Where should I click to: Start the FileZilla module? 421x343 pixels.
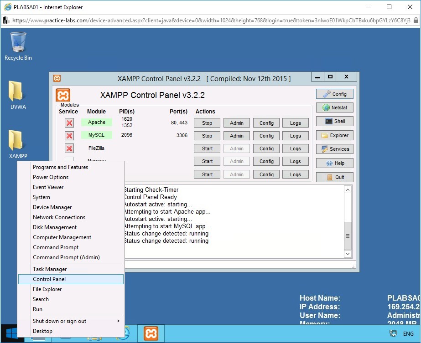pos(207,148)
